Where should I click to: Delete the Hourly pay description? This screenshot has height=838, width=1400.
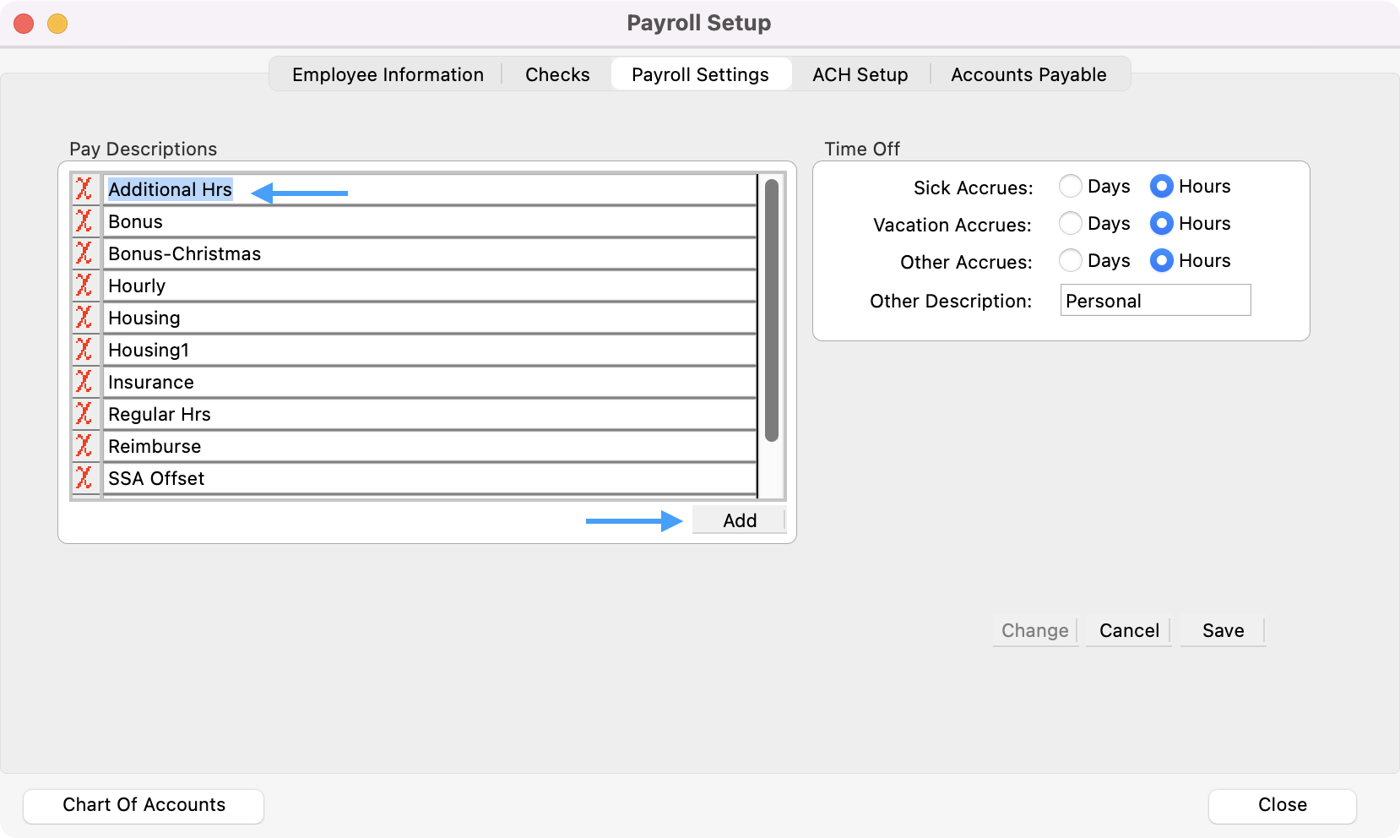84,286
